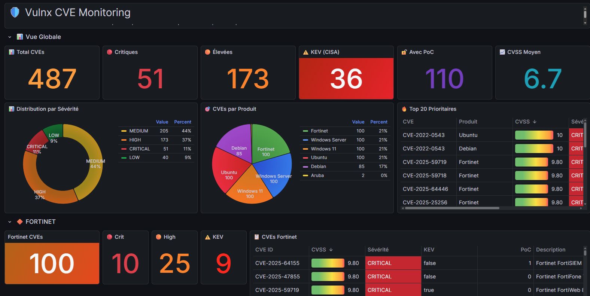590x296 pixels.
Task: Click the bar chart icon next to Vue Globale
Action: click(20, 37)
